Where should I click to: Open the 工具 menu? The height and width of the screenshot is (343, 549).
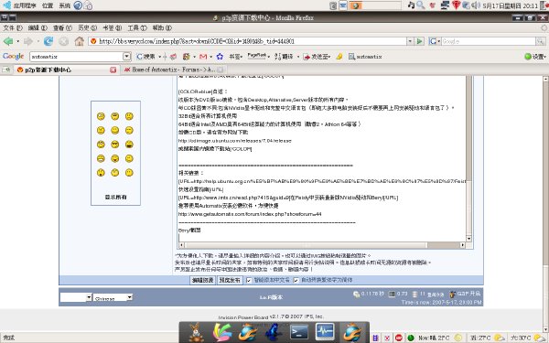137,27
